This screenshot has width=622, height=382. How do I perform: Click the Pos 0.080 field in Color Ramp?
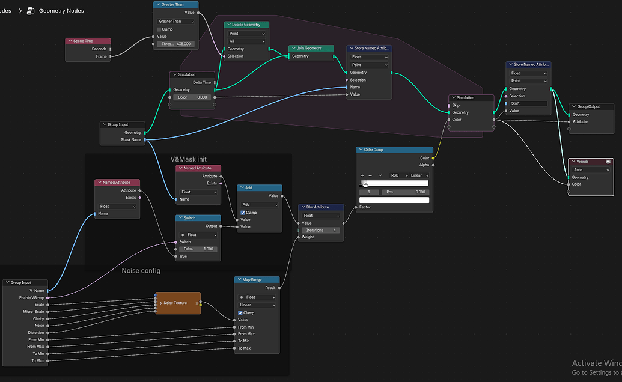click(x=406, y=192)
